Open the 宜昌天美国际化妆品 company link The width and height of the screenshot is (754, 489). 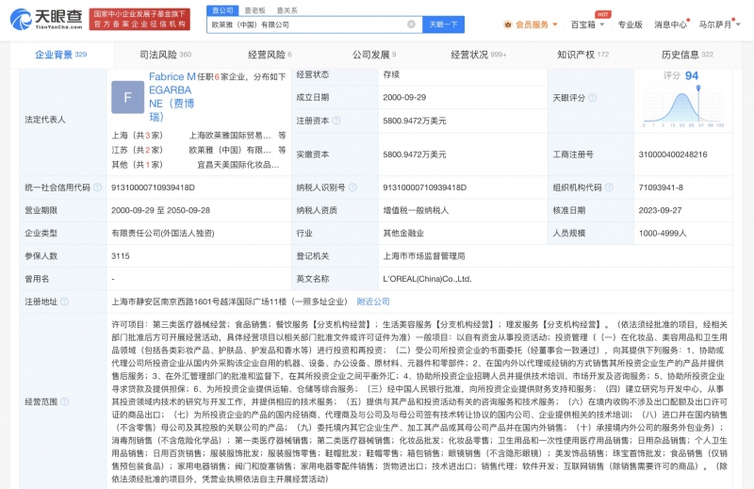coord(238,165)
